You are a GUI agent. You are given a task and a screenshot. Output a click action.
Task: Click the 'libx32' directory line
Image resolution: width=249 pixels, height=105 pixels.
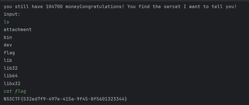(12, 83)
